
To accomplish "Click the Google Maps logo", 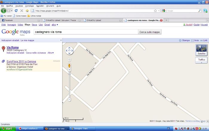I will [x=16, y=32].
